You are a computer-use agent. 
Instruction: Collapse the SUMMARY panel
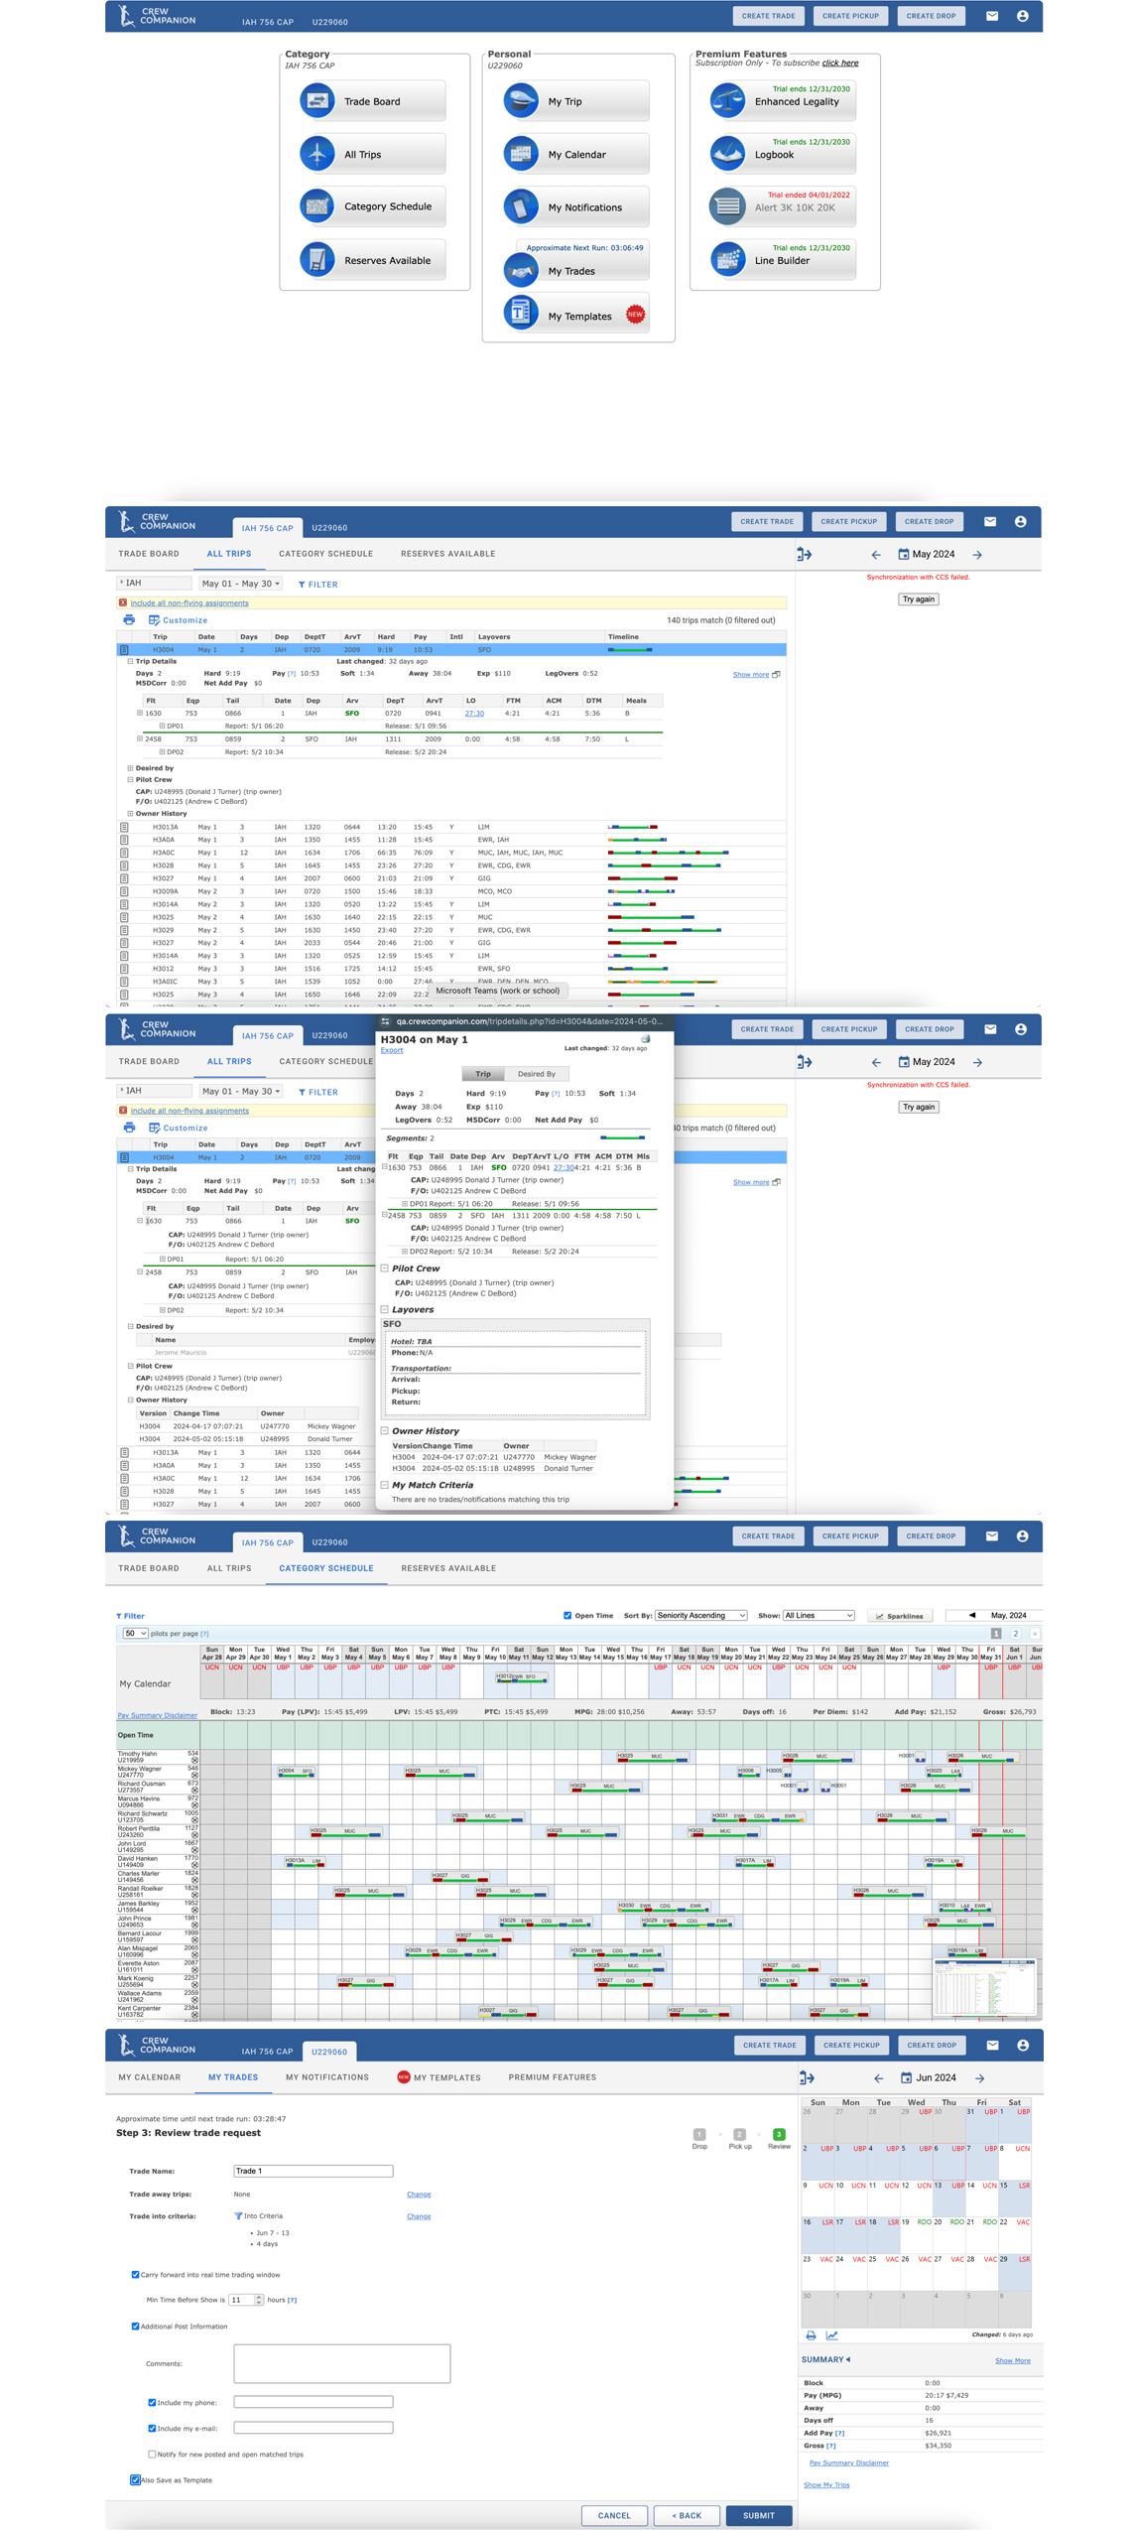825,2359
